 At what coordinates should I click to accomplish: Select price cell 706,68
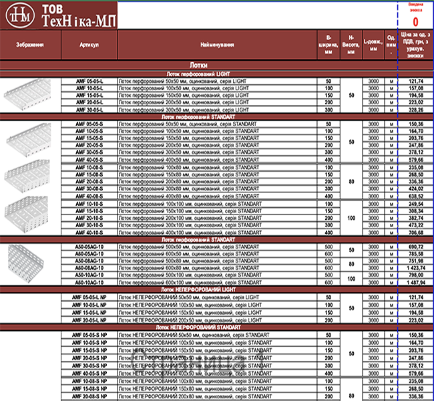[x=416, y=233]
